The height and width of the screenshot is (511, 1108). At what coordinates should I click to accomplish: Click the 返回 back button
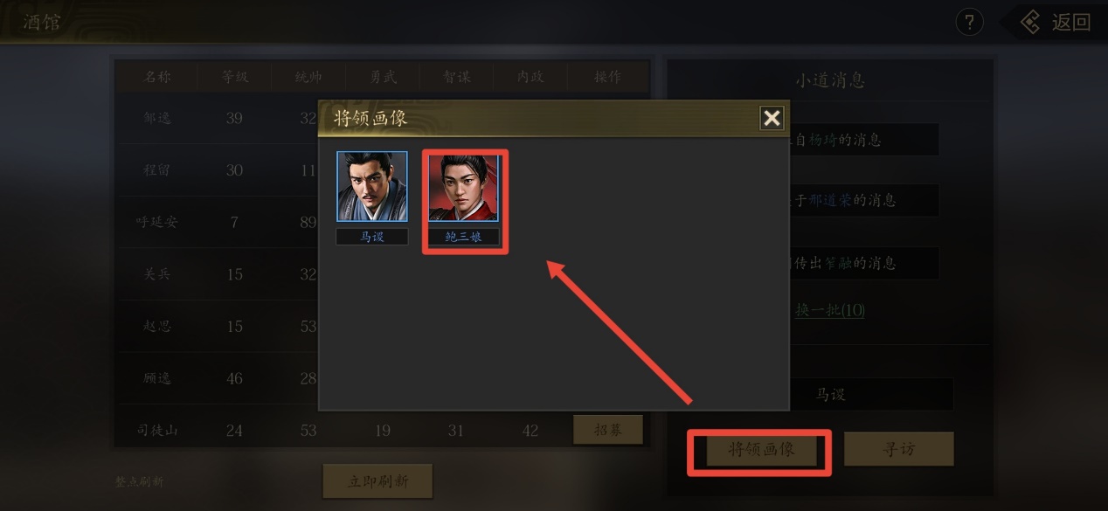[x=1056, y=23]
